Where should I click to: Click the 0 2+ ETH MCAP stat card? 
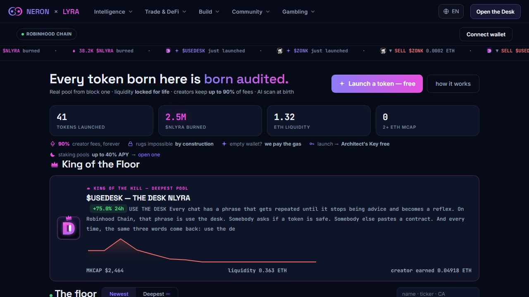click(427, 120)
